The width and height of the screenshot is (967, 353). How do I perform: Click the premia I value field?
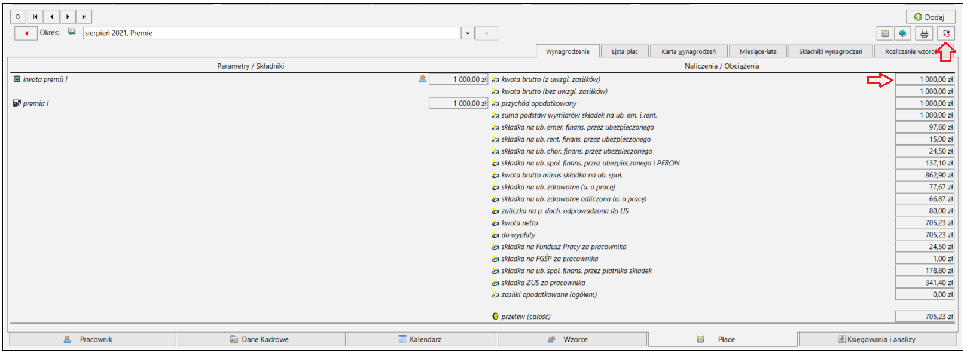click(x=458, y=103)
